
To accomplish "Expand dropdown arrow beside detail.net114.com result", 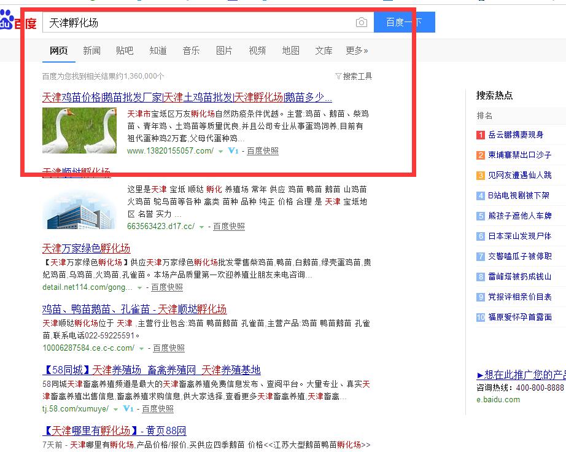I will coord(140,288).
